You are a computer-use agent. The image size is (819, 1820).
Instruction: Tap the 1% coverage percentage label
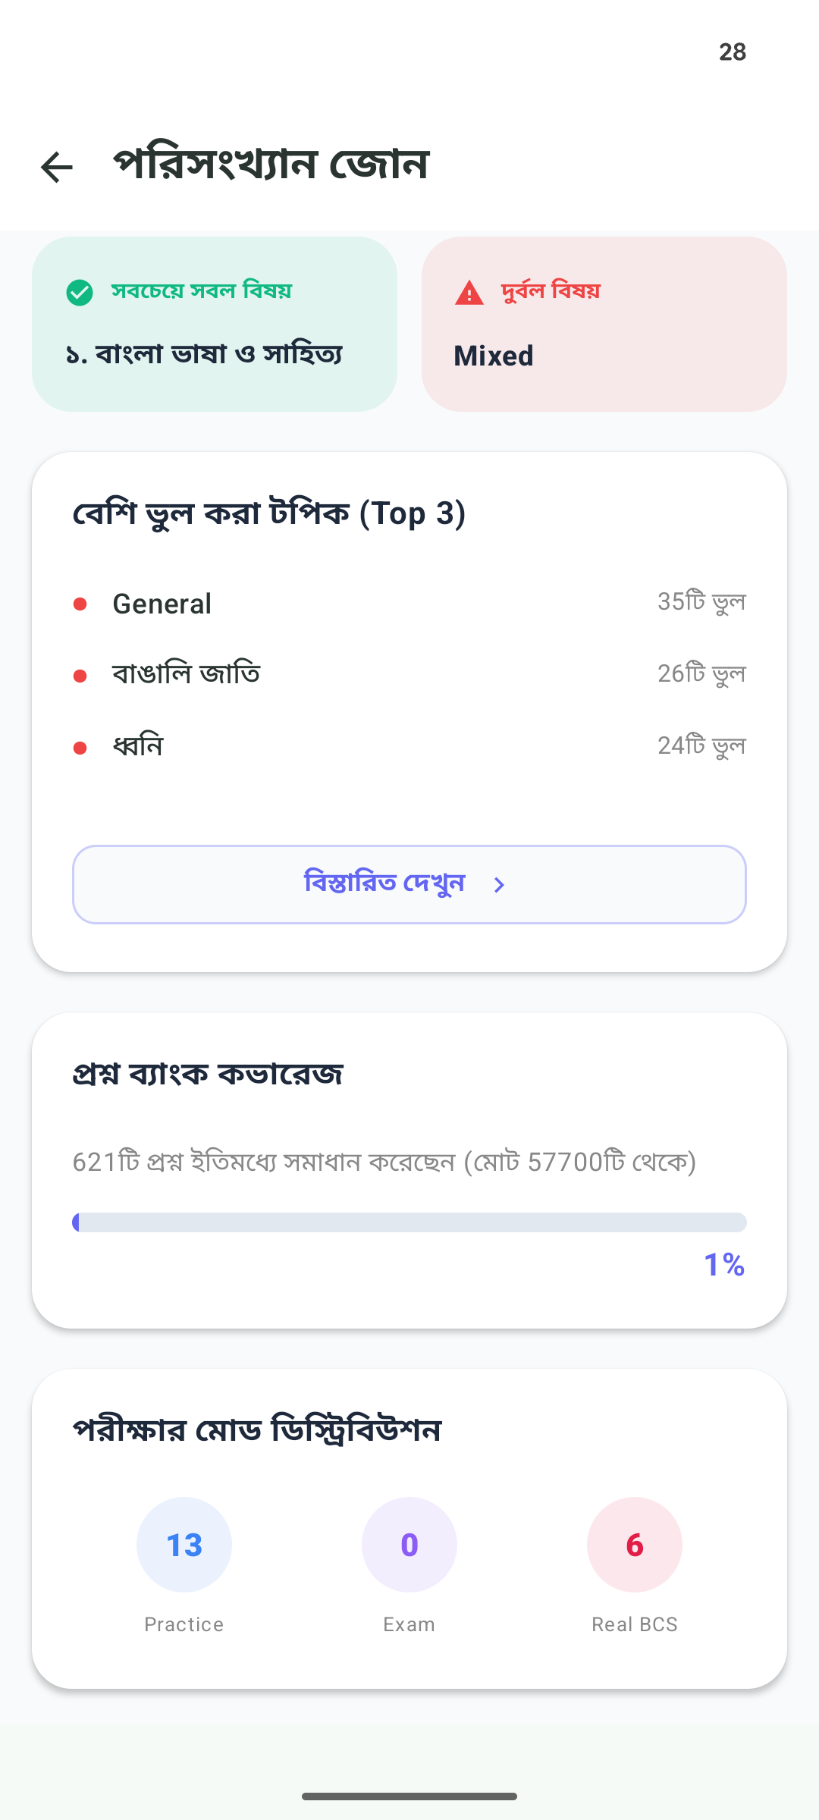(x=724, y=1264)
